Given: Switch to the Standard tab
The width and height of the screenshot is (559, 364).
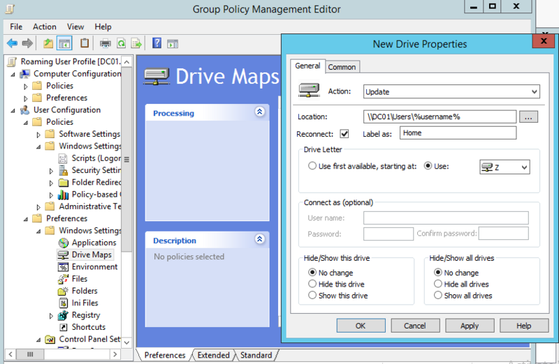Looking at the screenshot, I should [256, 355].
